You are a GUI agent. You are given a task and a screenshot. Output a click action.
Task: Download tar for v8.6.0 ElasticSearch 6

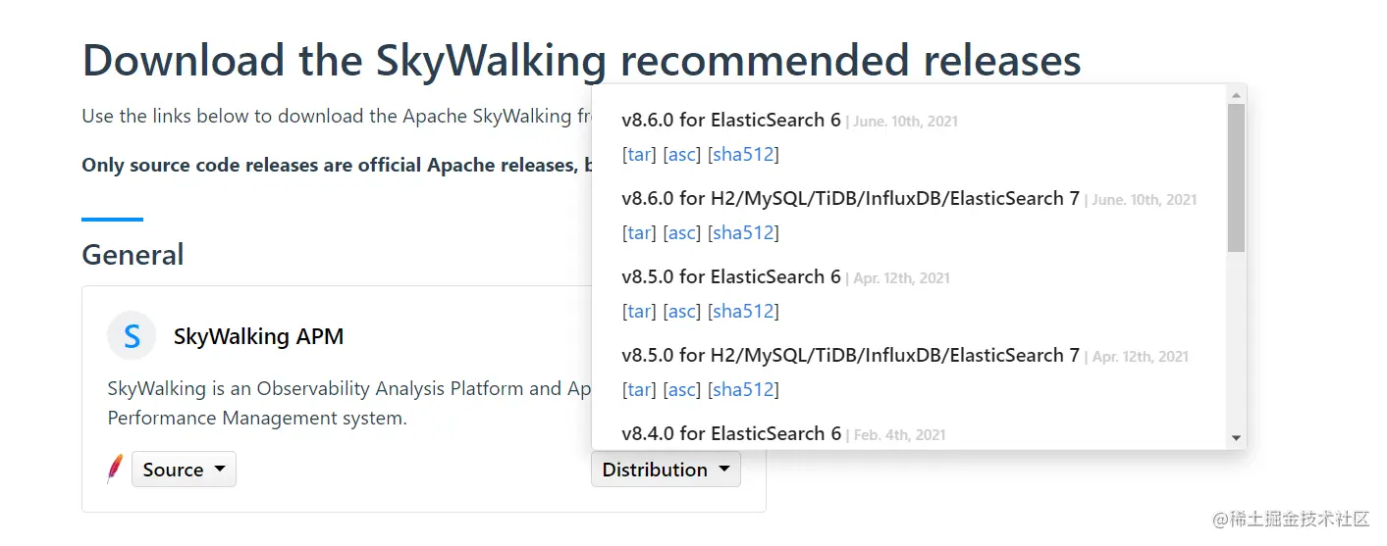coord(639,154)
